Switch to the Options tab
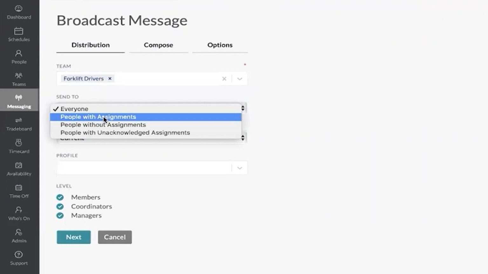This screenshot has width=488, height=274. [220, 45]
